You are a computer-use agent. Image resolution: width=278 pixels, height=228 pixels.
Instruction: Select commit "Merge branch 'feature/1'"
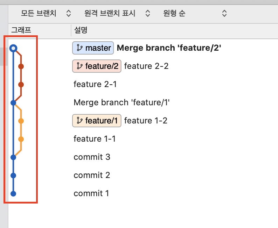(x=121, y=102)
